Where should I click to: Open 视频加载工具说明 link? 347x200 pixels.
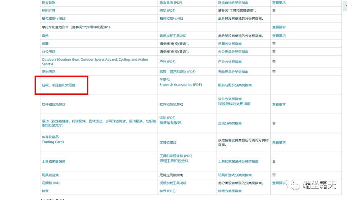pos(173,183)
